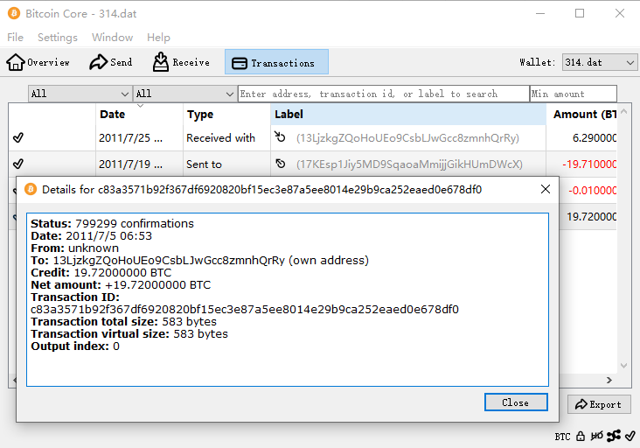Open the Wallet selector dropdown
The width and height of the screenshot is (640, 448).
pyautogui.click(x=599, y=62)
